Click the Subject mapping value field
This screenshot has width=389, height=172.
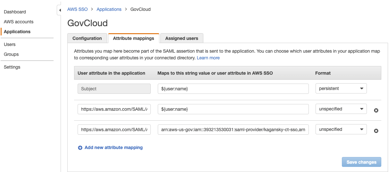233,89
